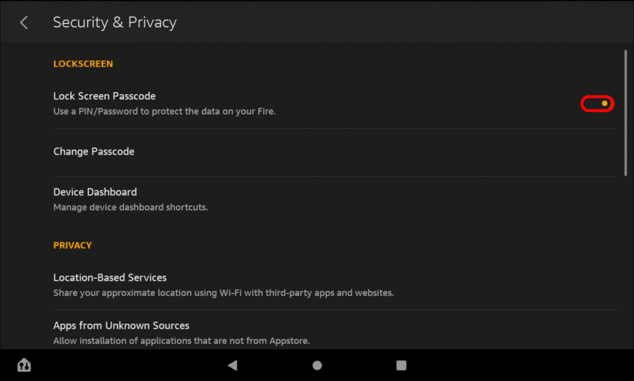Open Location-Based Services settings
Image resolution: width=634 pixels, height=381 pixels.
pos(110,277)
